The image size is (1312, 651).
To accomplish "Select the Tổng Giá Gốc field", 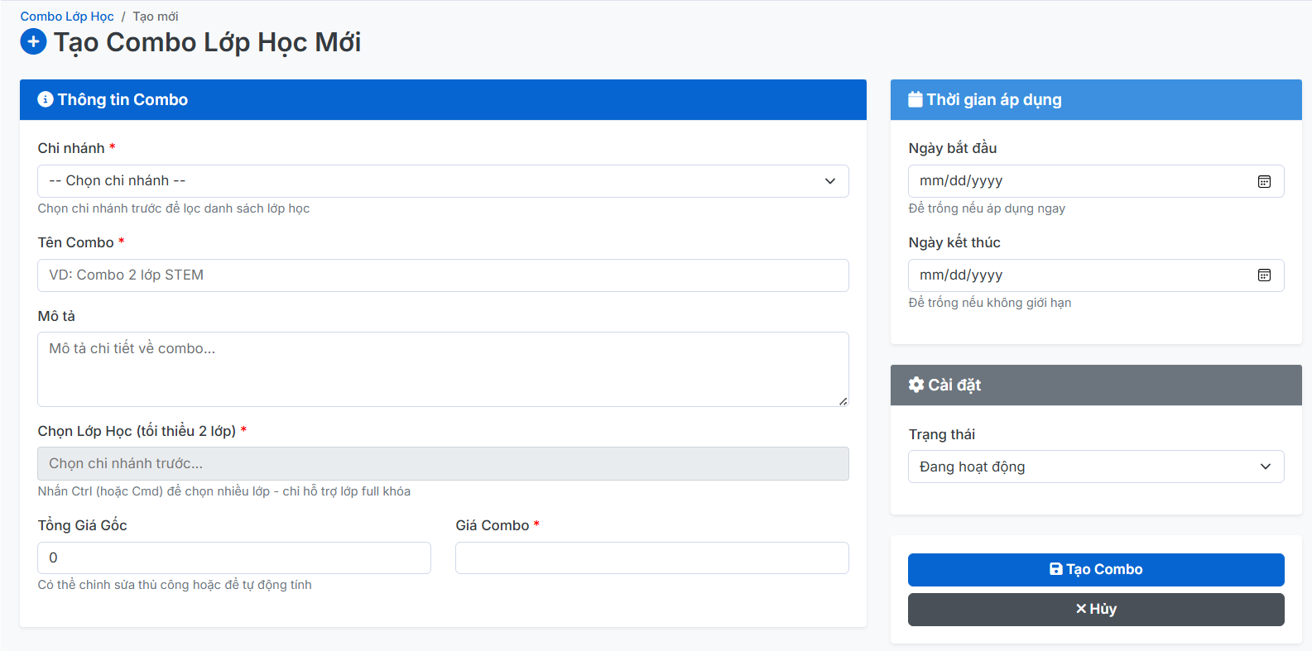I will tap(234, 558).
